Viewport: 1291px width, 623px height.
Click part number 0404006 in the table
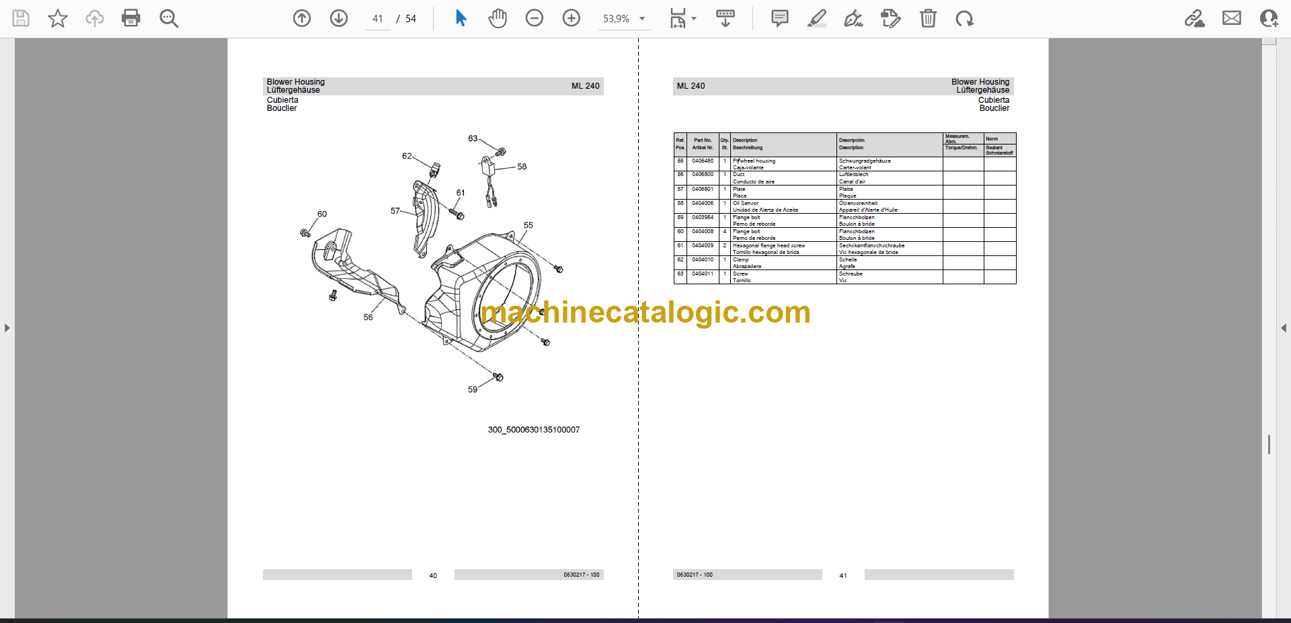pyautogui.click(x=703, y=203)
